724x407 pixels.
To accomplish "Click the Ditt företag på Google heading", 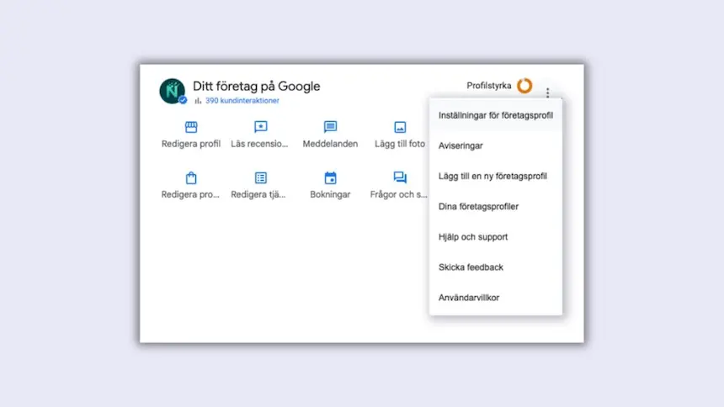I will (x=256, y=87).
